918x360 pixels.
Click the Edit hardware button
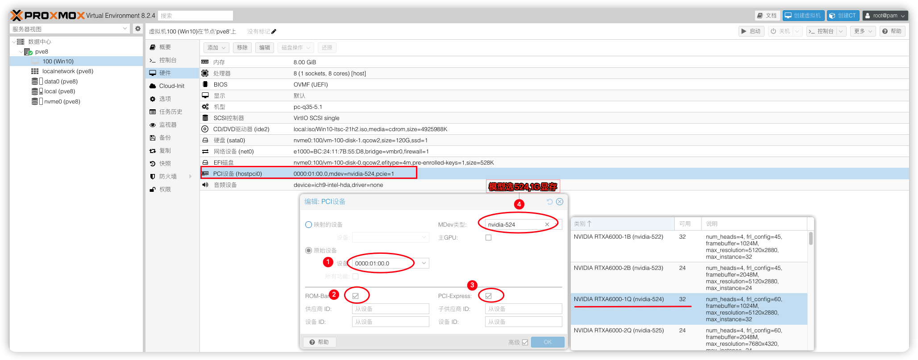click(x=265, y=47)
